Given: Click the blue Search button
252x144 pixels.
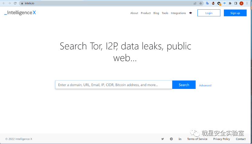Looking at the screenshot, I should [x=184, y=85].
